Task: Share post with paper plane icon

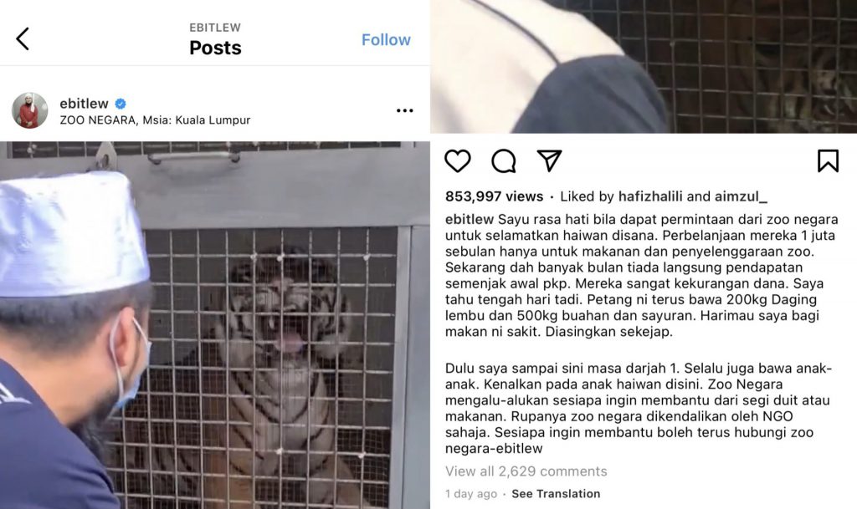Action: pos(549,161)
